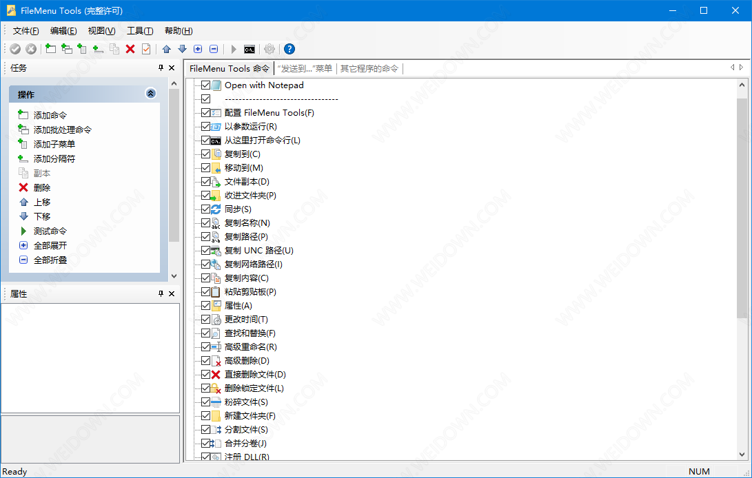The image size is (752, 478).
Task: Click the console icon beside 从这里打开命令行(L)
Action: pyautogui.click(x=216, y=141)
